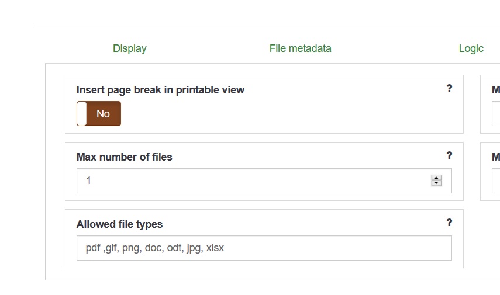Click the cut-off input right of Max files
Screen dimensions: 500x295
(496, 181)
